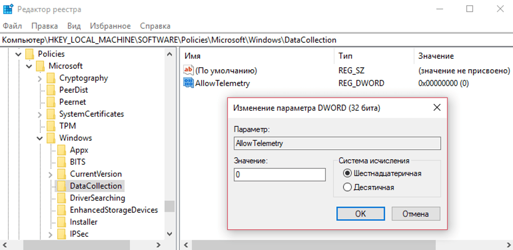Open the Файл menu
Image resolution: width=513 pixels, height=250 pixels.
(12, 26)
